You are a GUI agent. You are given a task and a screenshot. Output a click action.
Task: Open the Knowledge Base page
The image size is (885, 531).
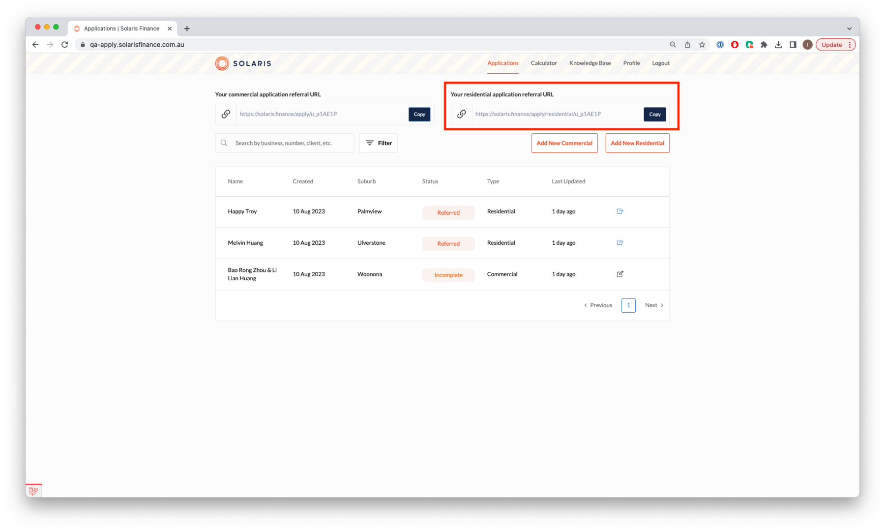pos(590,63)
